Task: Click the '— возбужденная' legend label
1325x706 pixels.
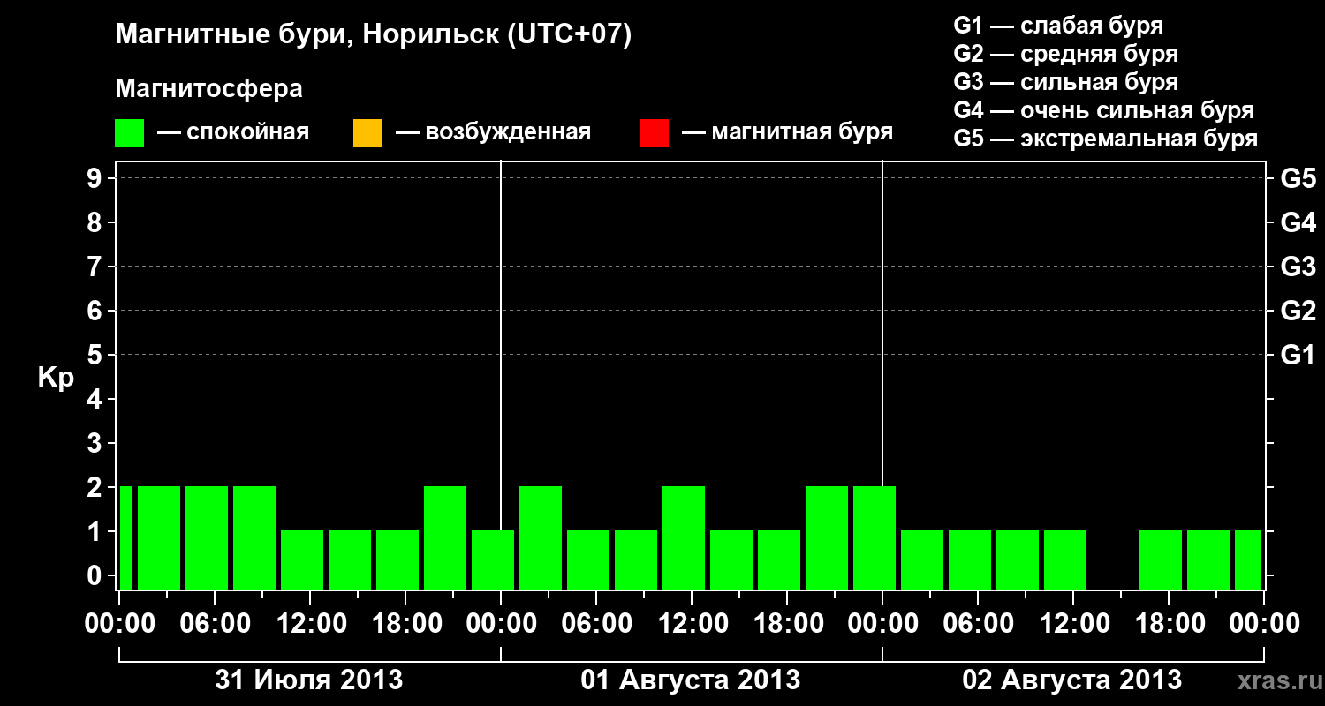Action: [493, 132]
